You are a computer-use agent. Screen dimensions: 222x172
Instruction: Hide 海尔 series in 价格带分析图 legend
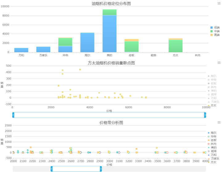(x=212, y=133)
